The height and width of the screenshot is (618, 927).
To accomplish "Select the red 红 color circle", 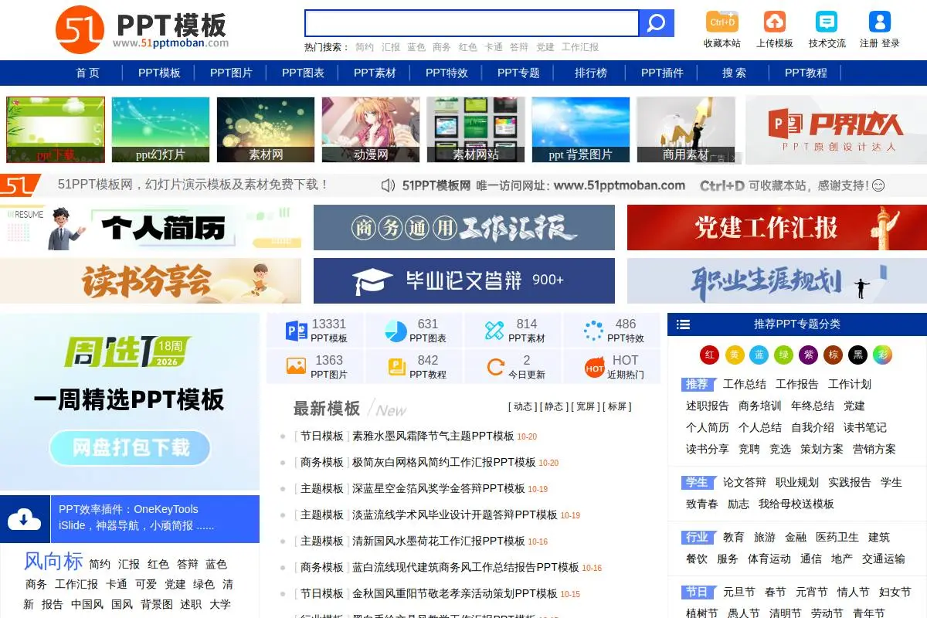I will pyautogui.click(x=709, y=355).
